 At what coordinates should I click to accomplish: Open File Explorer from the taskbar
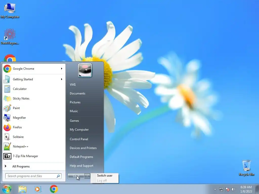(23, 189)
